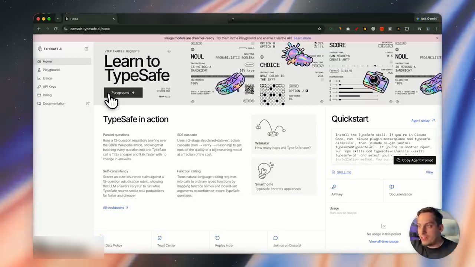
Task: Open the browser extensions puzzle icon
Action: tap(407, 29)
